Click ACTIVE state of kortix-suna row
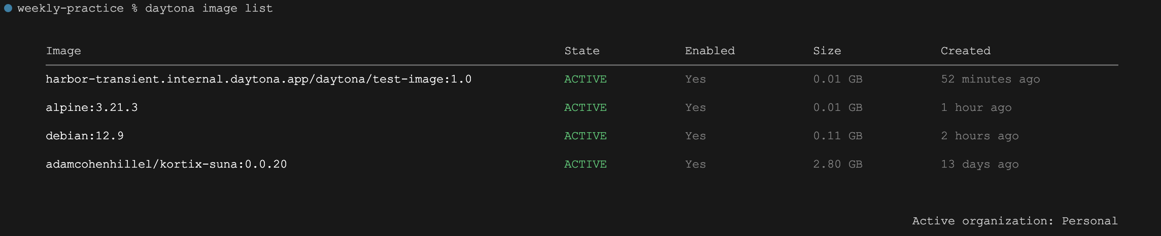The image size is (1161, 236). (586, 164)
